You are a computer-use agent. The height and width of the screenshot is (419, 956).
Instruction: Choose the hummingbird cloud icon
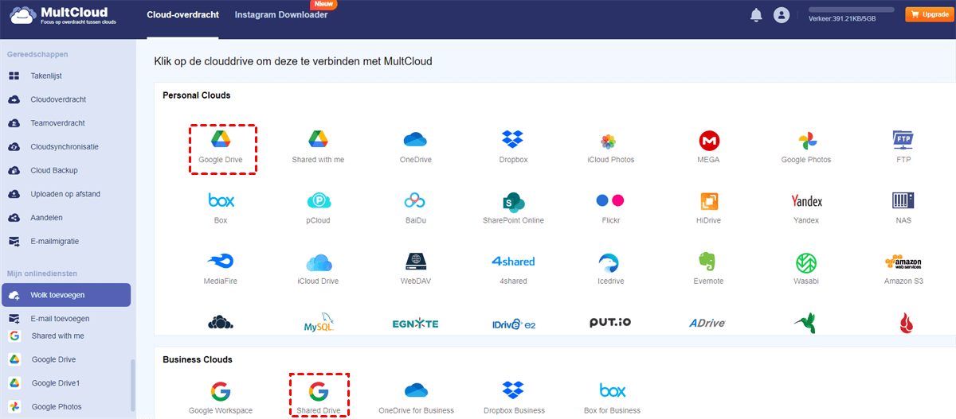tap(805, 323)
